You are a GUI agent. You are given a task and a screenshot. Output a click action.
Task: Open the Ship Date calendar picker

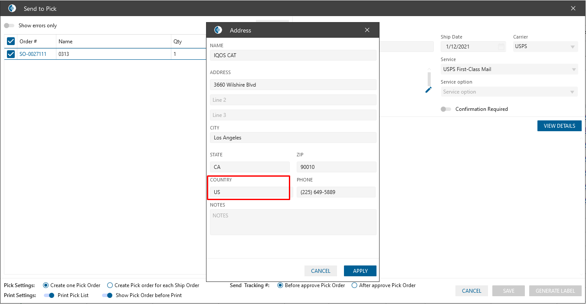(x=501, y=47)
